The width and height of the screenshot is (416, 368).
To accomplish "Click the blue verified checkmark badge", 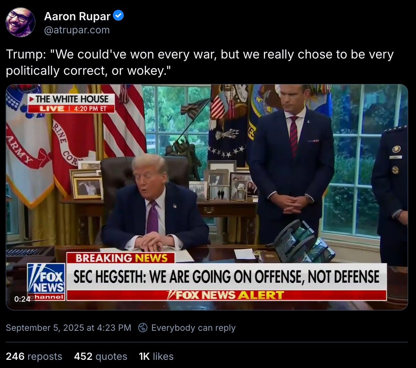I will coord(118,16).
